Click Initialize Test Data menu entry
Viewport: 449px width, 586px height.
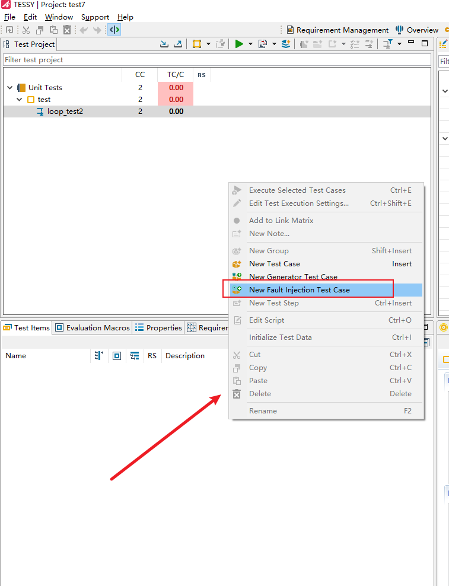click(326, 337)
